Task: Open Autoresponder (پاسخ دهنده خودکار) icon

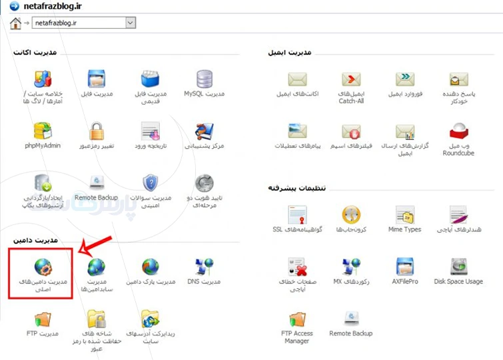Action: coord(459,79)
